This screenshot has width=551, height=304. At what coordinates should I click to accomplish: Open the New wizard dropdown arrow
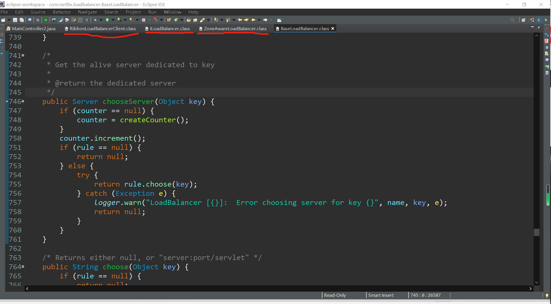[9, 20]
